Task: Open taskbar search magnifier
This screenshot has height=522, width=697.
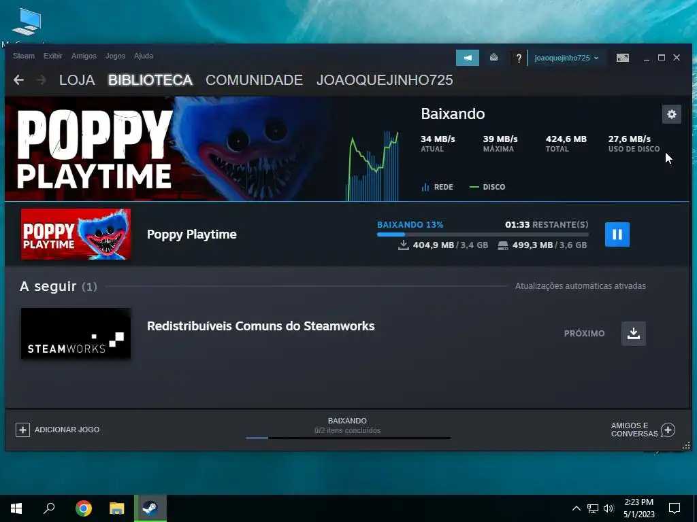Action: click(49, 508)
